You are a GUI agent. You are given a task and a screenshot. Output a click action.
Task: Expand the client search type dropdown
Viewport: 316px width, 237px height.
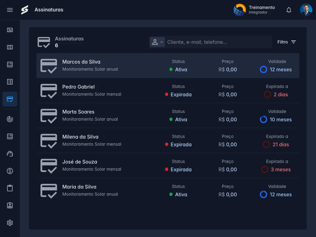[157, 42]
